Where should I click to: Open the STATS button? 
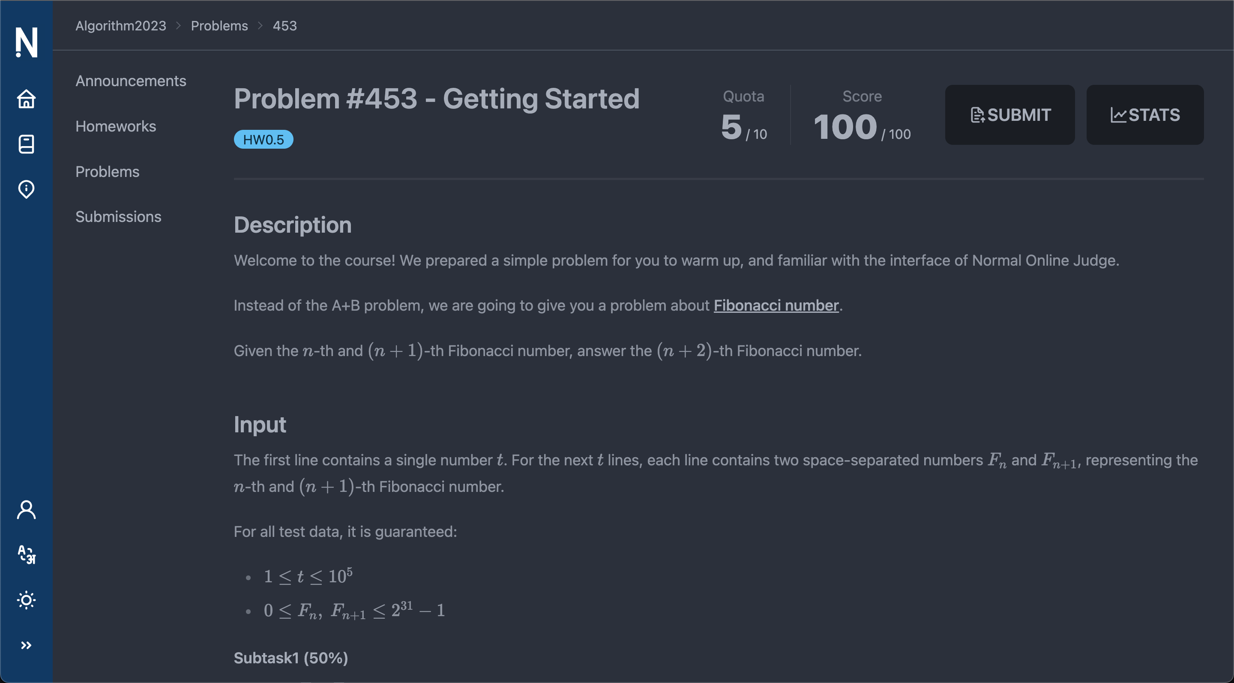[1145, 115]
